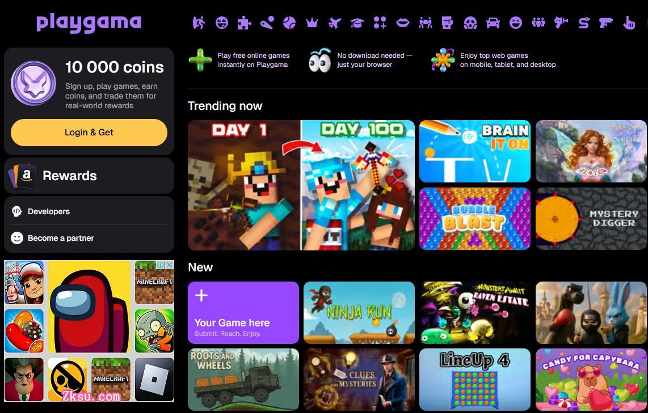Open the snake category icon
This screenshot has height=413, width=648.
click(583, 23)
